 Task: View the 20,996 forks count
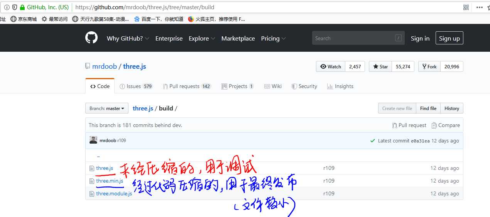[452, 66]
